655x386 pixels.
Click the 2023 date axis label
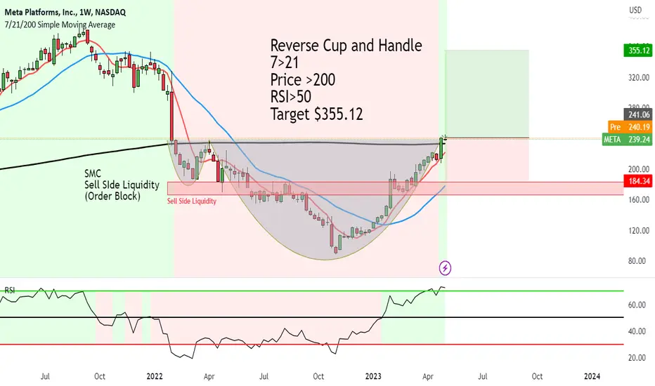pyautogui.click(x=373, y=376)
